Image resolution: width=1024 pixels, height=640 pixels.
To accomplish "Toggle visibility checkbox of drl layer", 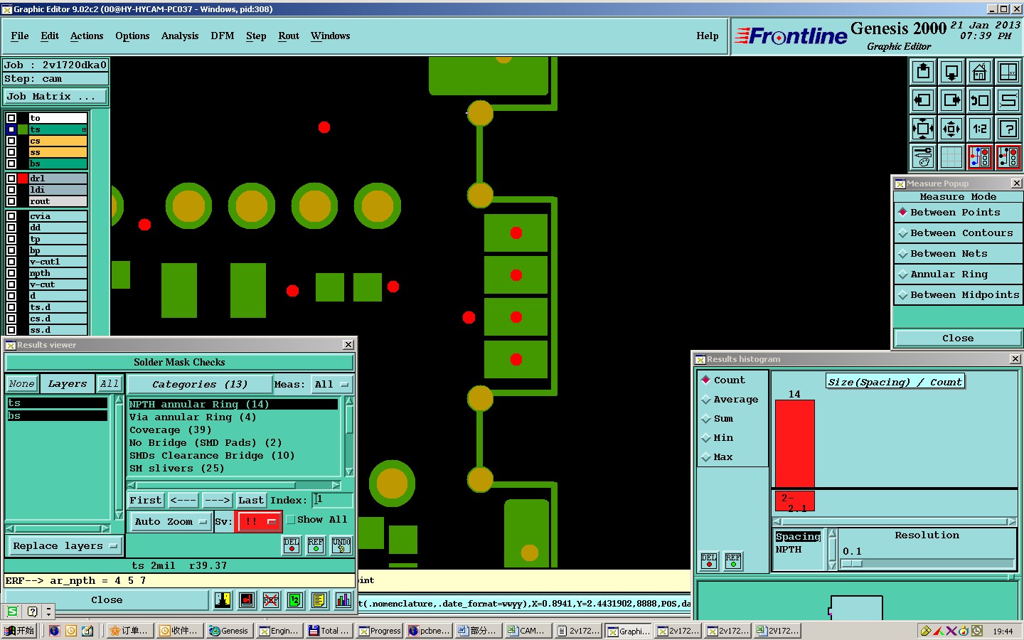I will (11, 178).
